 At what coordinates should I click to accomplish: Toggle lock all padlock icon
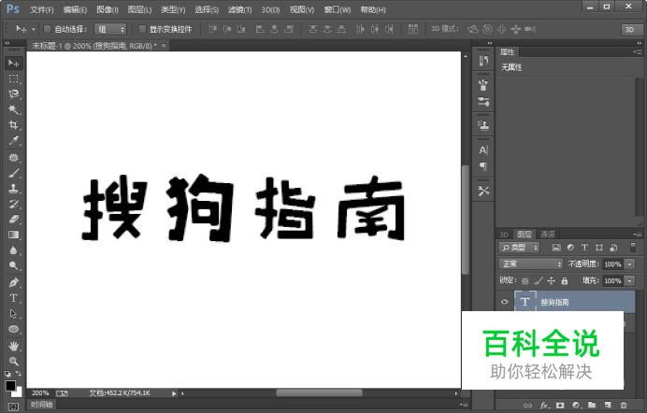pyautogui.click(x=565, y=281)
